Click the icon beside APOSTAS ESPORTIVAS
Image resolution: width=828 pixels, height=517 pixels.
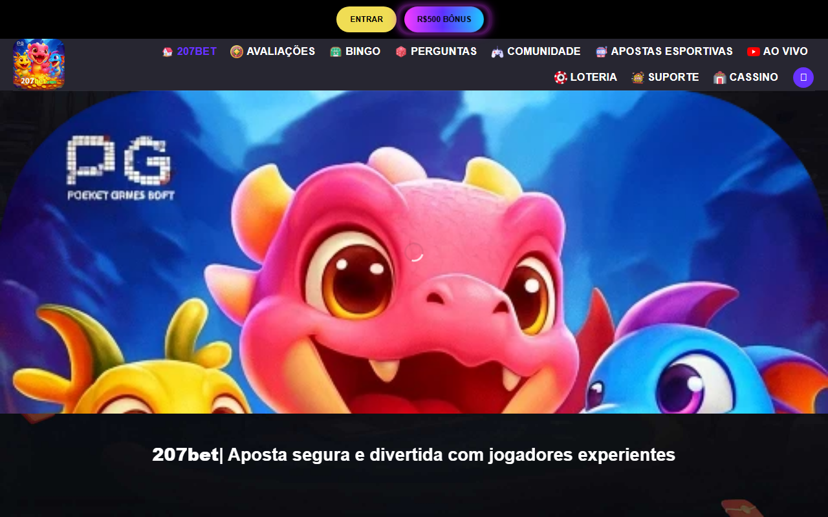(602, 52)
